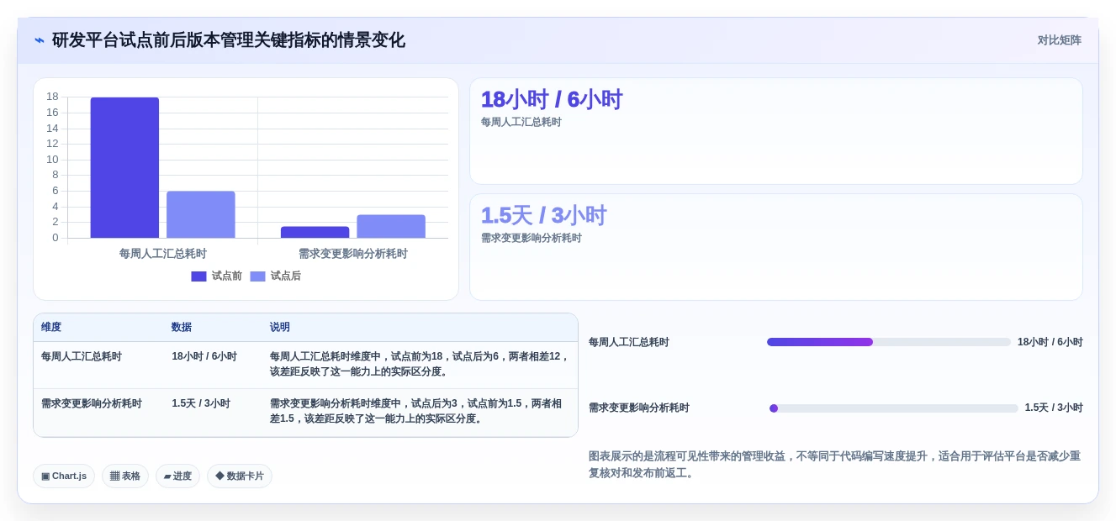Click the 表格 tag chip
The height and width of the screenshot is (521, 1116).
125,476
